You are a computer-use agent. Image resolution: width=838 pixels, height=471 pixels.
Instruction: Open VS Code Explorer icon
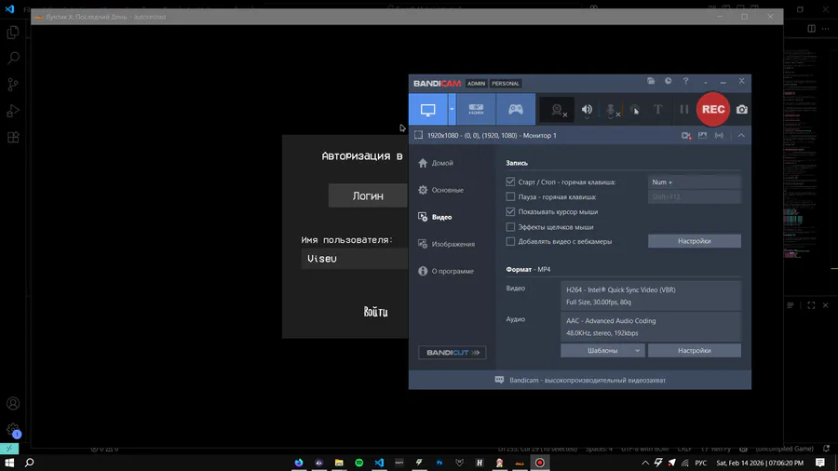click(x=13, y=32)
